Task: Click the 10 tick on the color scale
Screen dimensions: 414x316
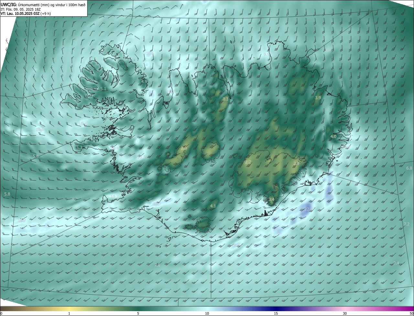Action: pyautogui.click(x=207, y=313)
